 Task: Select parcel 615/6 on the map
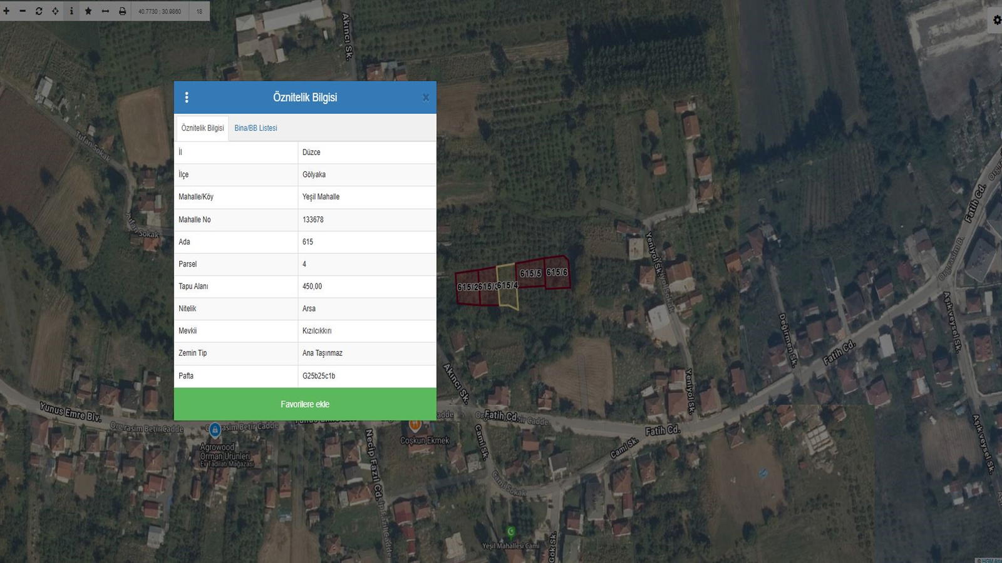557,272
